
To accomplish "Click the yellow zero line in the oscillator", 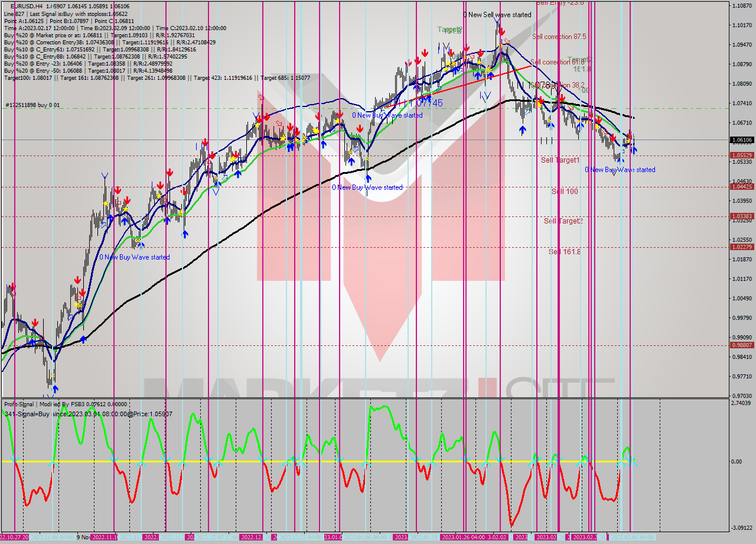I will 364,461.
